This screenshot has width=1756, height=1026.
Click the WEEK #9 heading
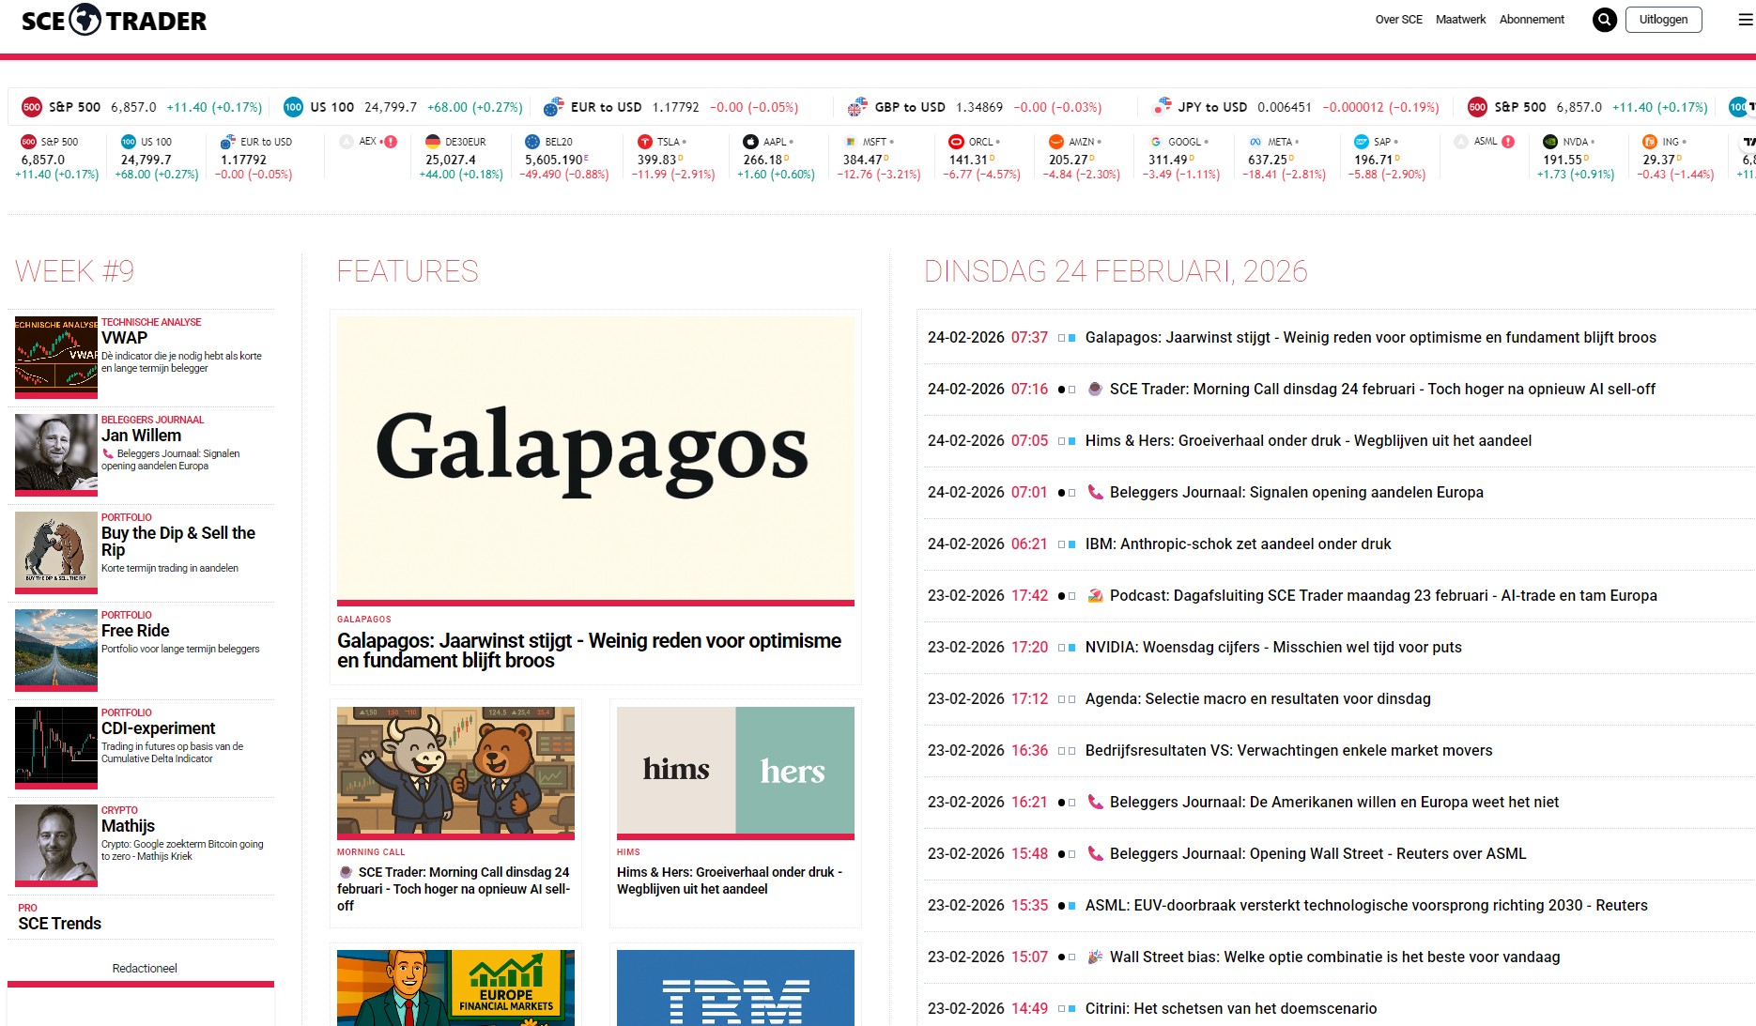(74, 271)
